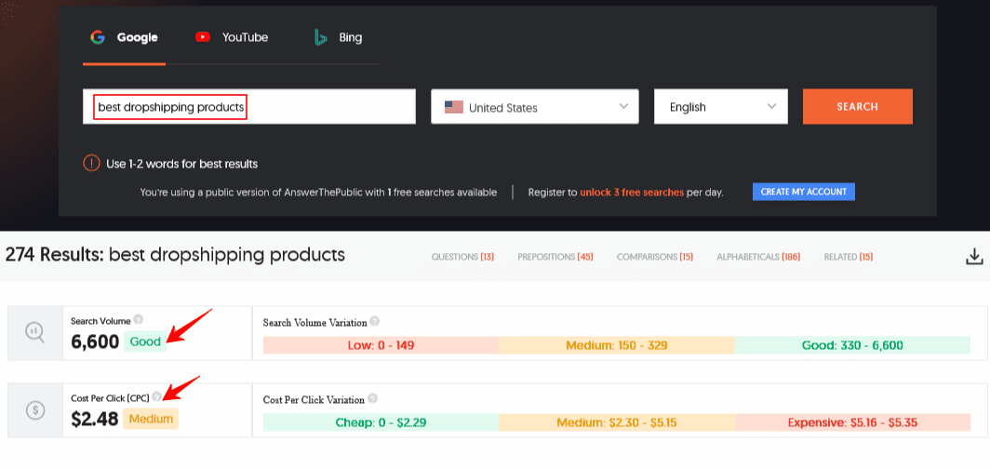Click the orange SEARCH button

point(858,107)
